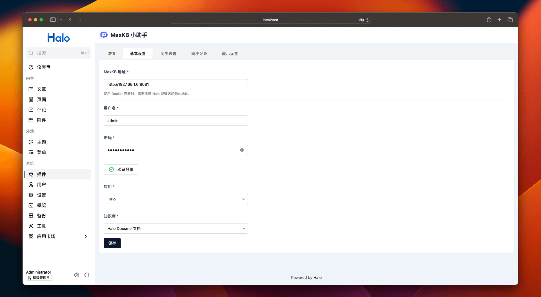Screen dimensions: 541x297
Task: Go back with the browser back arrow
Action: point(70,20)
